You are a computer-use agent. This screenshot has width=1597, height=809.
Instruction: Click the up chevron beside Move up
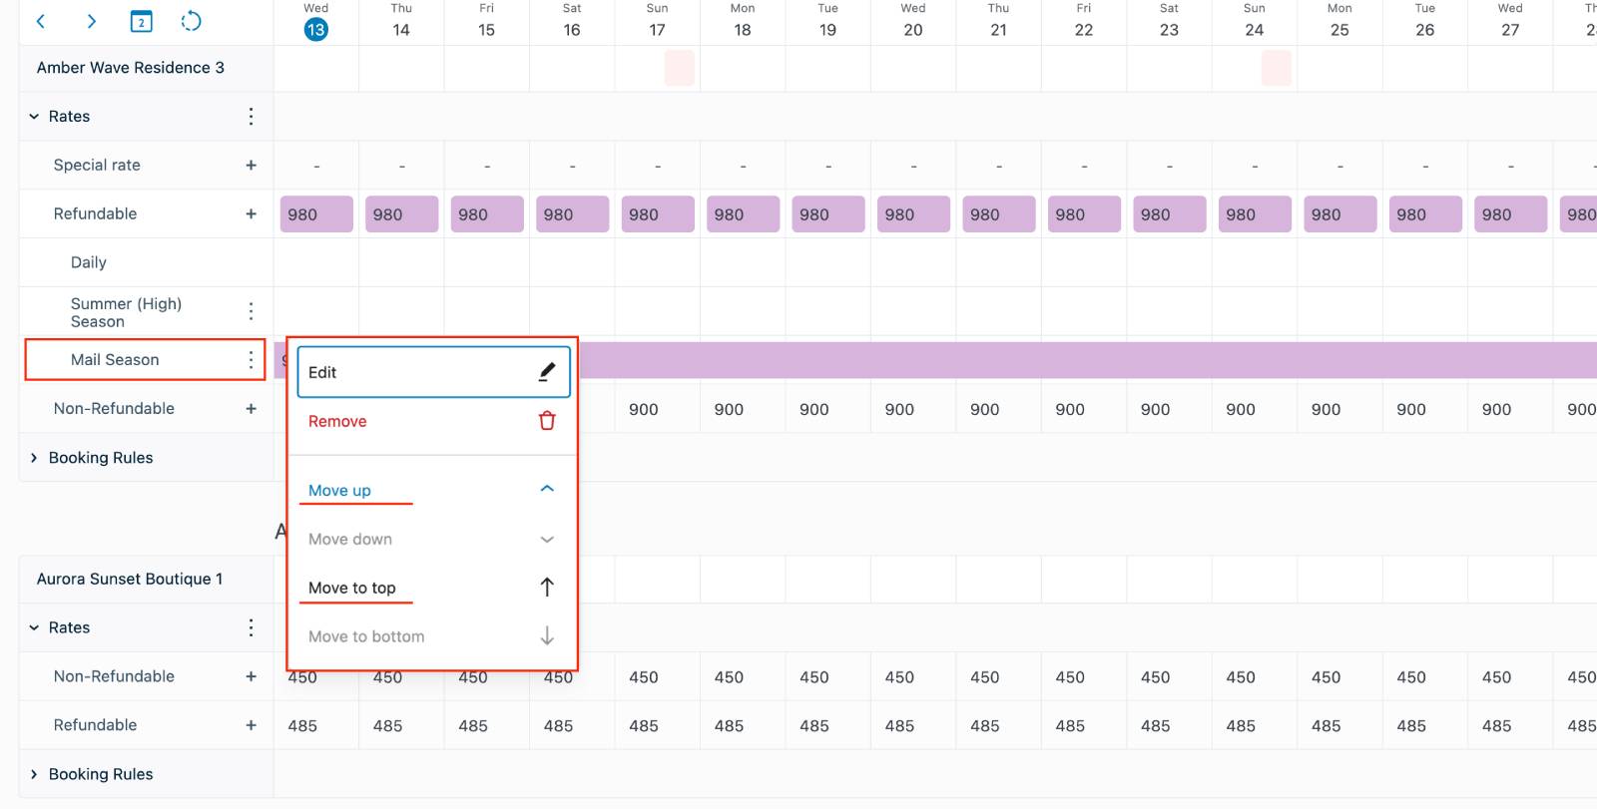click(547, 489)
